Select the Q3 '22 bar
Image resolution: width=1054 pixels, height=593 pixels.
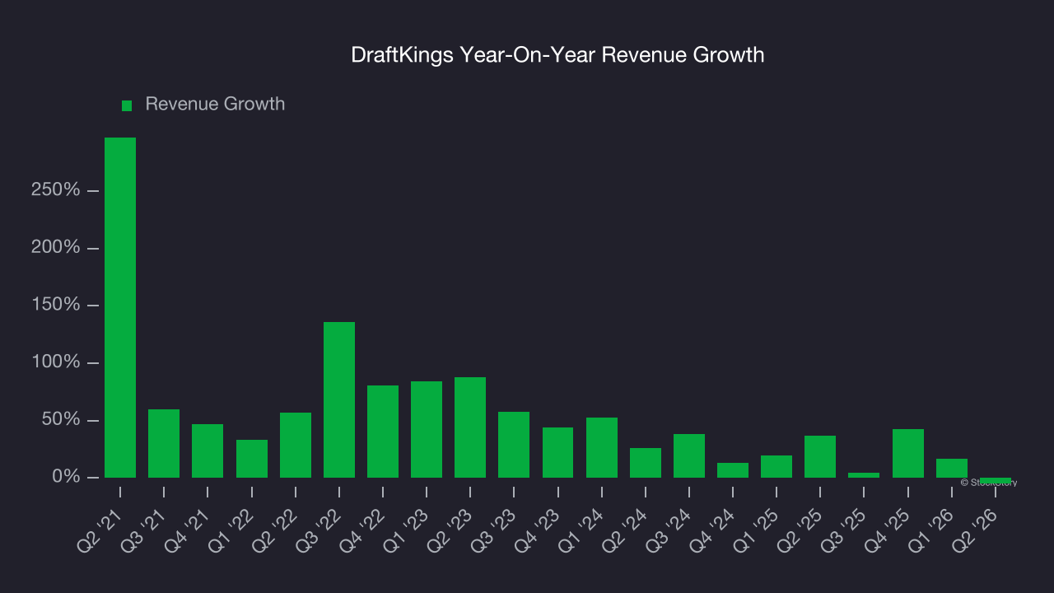pyautogui.click(x=339, y=399)
